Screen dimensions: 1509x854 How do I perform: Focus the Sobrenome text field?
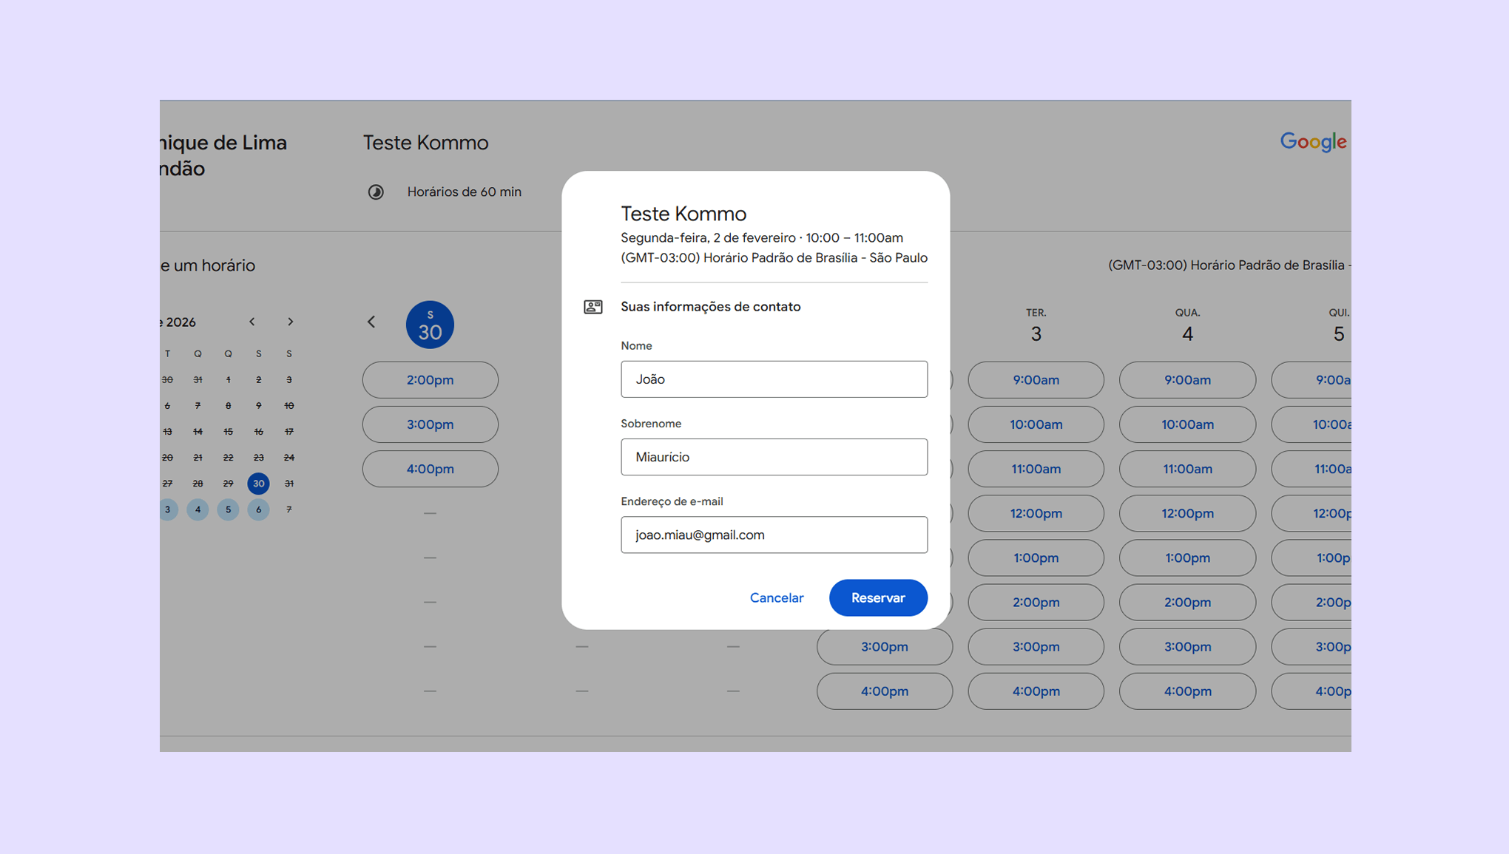774,457
